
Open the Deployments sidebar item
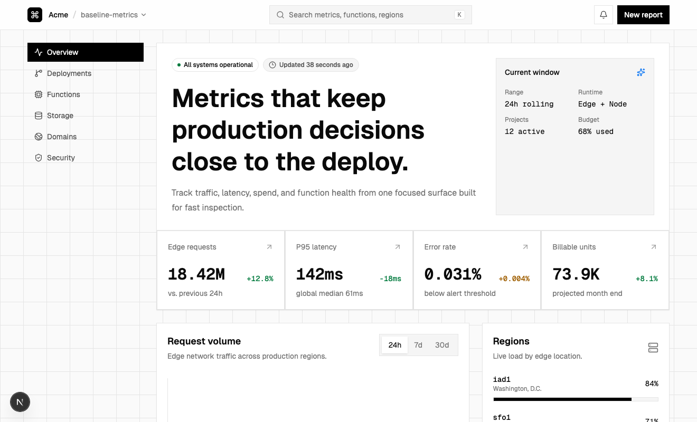click(x=69, y=73)
